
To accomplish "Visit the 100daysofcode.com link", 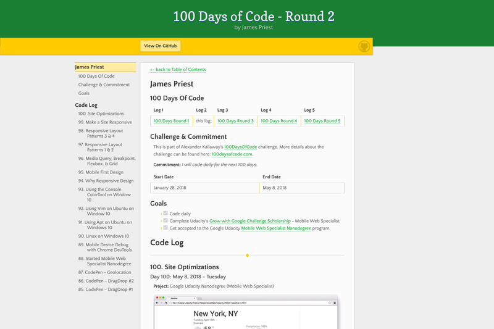I will click(x=232, y=154).
